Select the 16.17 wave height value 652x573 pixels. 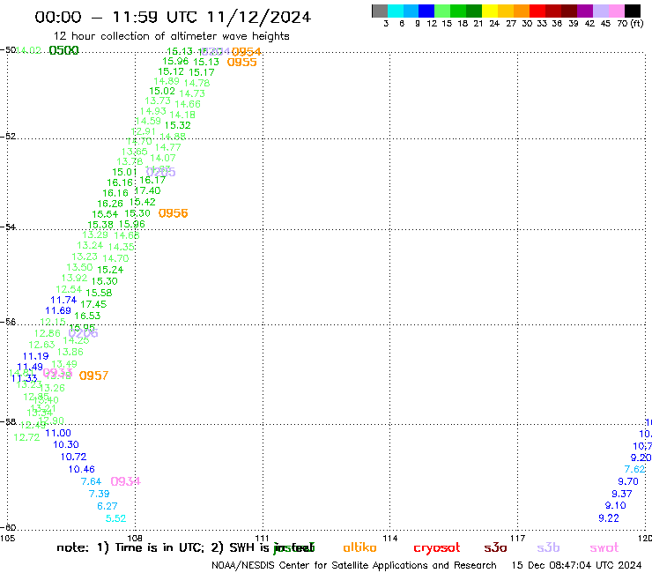pyautogui.click(x=152, y=180)
